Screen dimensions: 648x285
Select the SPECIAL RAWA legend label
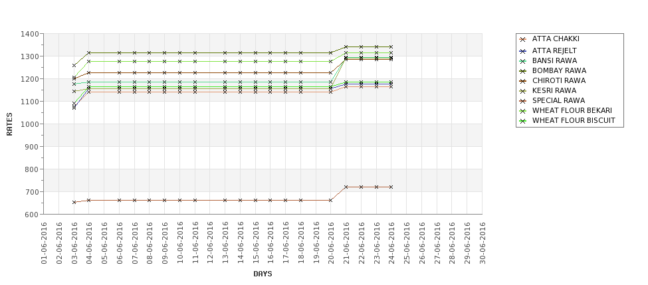click(559, 100)
